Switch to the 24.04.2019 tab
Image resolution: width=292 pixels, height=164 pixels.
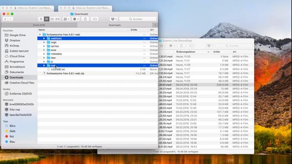pos(39,25)
